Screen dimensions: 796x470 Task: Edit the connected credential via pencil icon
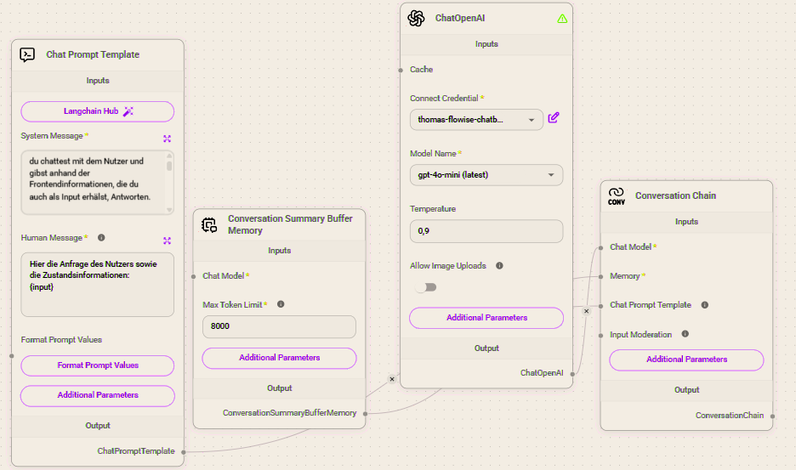[554, 118]
